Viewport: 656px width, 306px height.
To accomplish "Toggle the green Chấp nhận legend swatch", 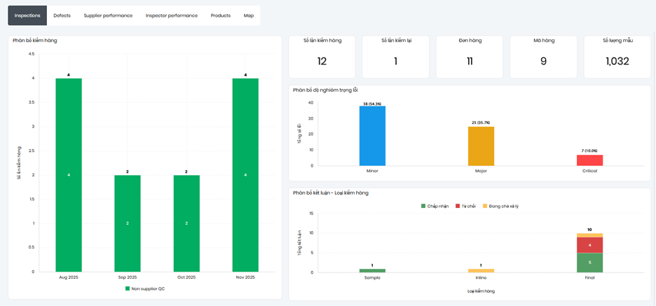I will tap(423, 206).
